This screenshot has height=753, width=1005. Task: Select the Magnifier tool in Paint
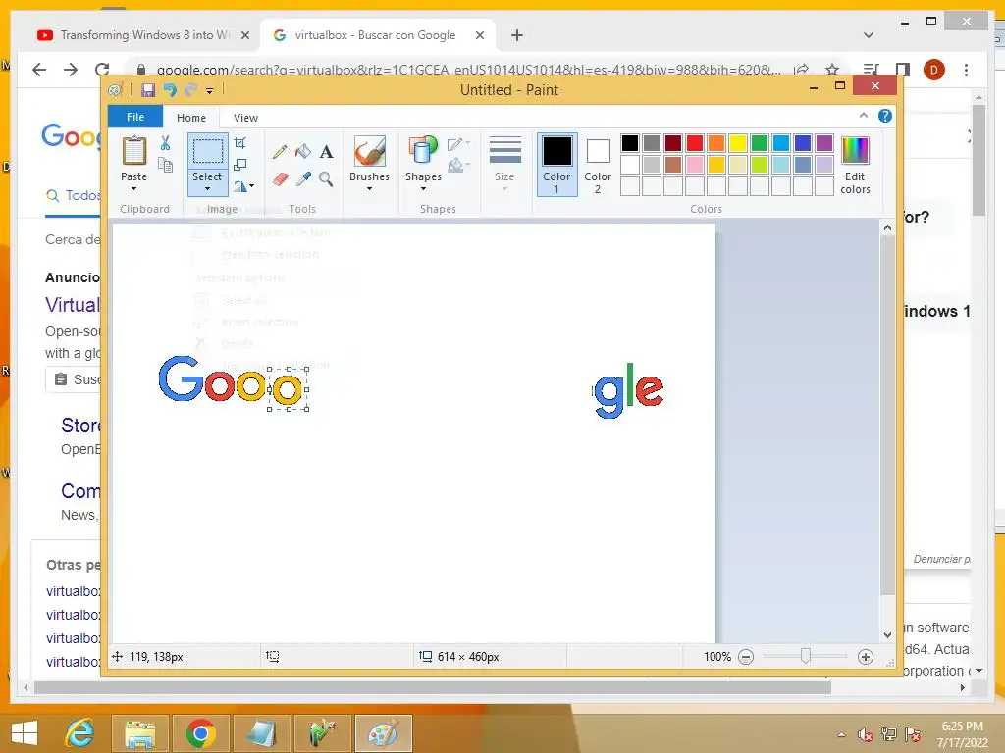(326, 178)
